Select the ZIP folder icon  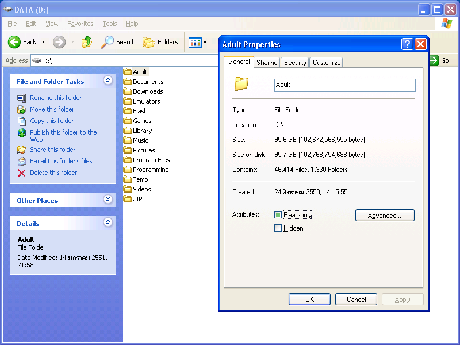(x=128, y=199)
